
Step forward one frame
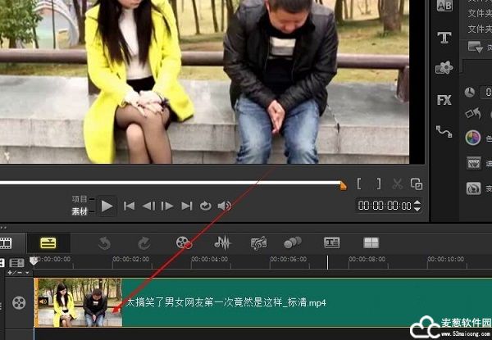[x=167, y=206]
